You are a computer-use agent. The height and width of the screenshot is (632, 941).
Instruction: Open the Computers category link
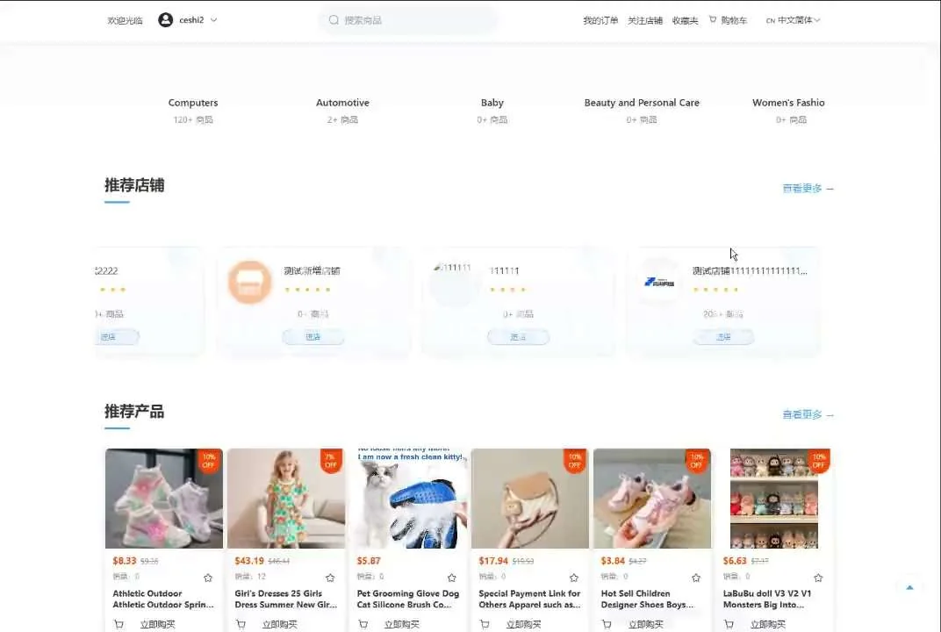coord(193,103)
